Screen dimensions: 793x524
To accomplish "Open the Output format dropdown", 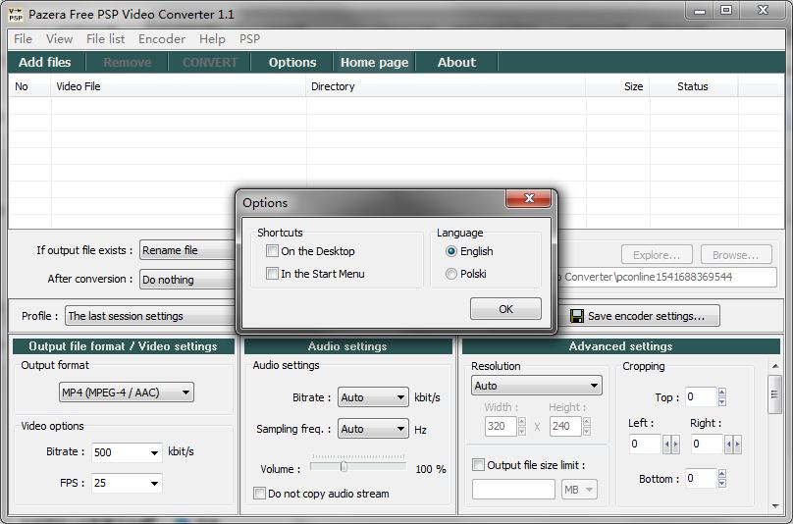I will click(127, 393).
